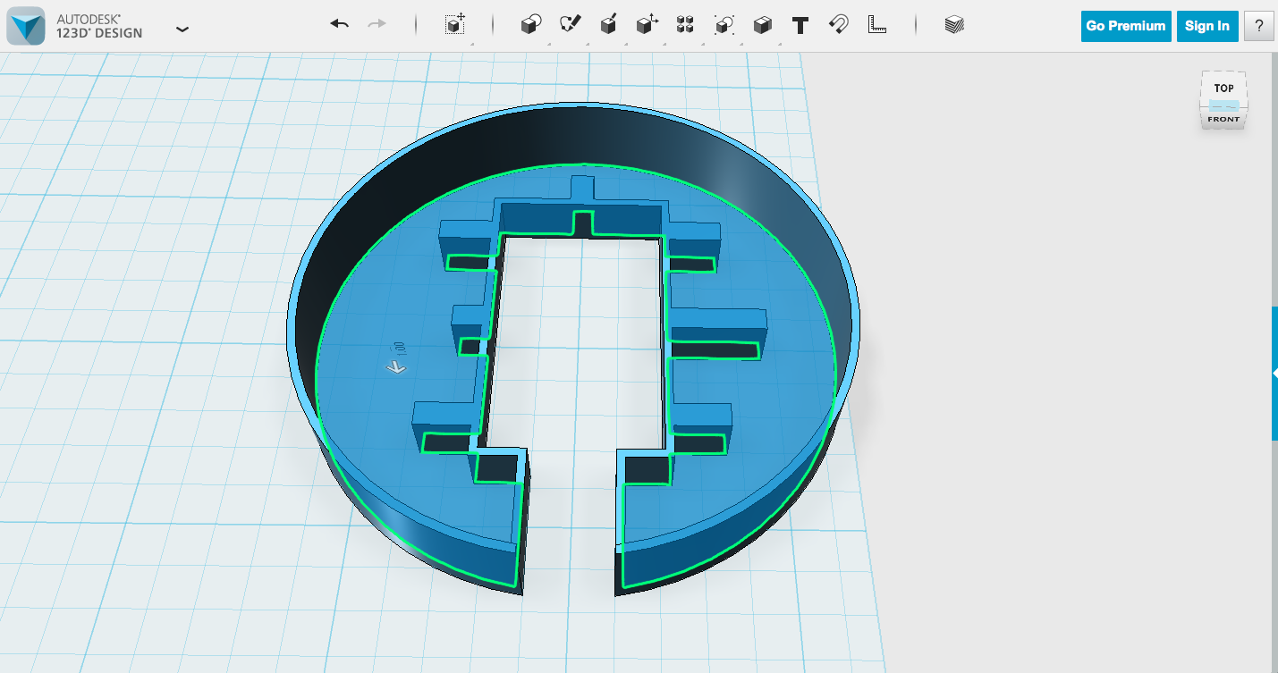Open the main application menu chevron
1278x673 pixels.
point(182,29)
